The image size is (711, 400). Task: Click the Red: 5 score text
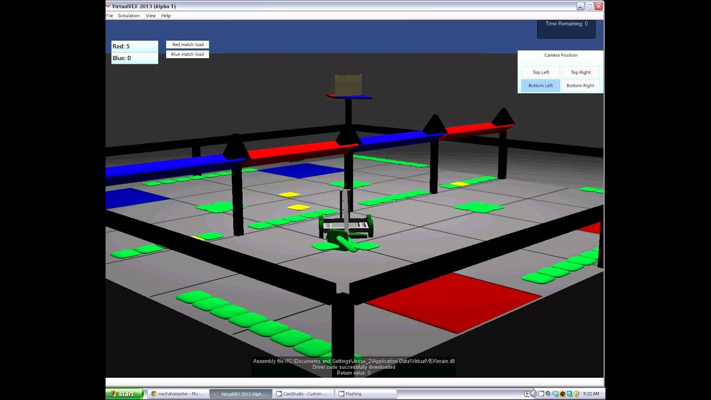click(121, 46)
